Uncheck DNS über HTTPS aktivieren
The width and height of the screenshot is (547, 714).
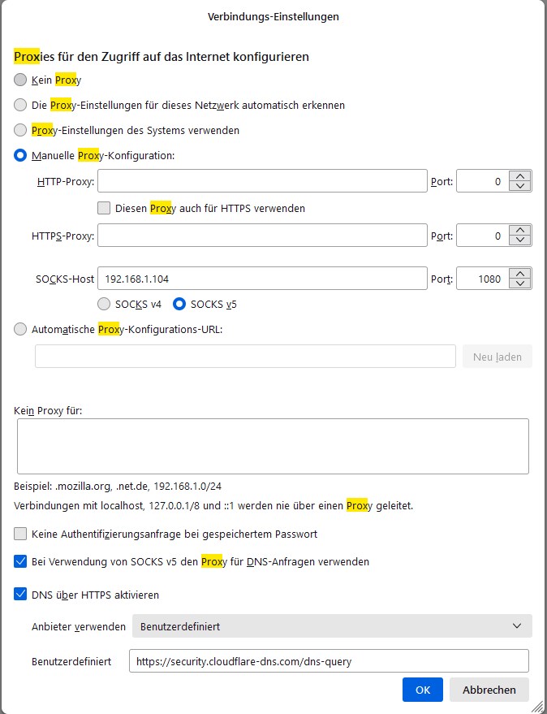click(x=20, y=595)
